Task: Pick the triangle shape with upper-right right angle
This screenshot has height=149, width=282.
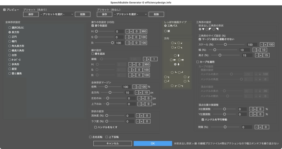Action: click(x=214, y=29)
